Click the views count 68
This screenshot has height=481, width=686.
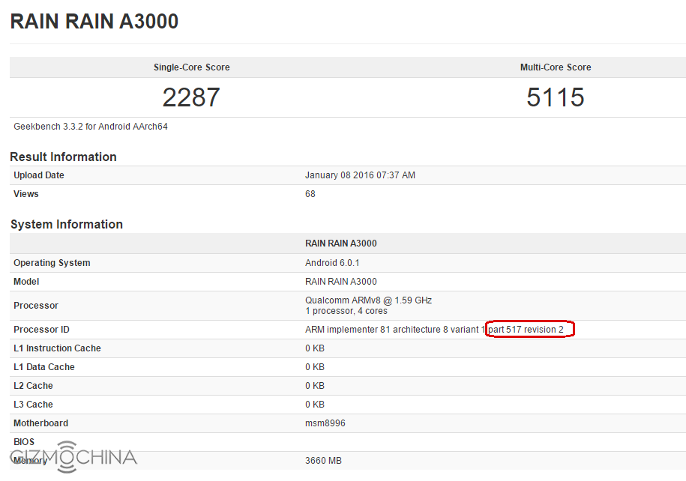(x=310, y=194)
